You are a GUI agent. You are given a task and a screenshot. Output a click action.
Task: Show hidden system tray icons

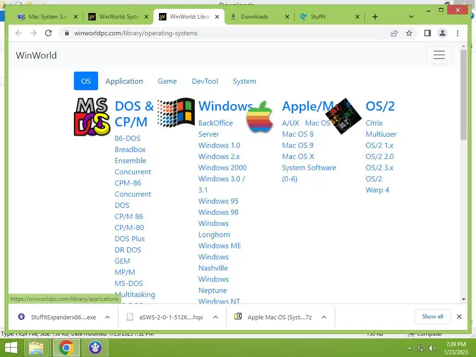point(410,348)
